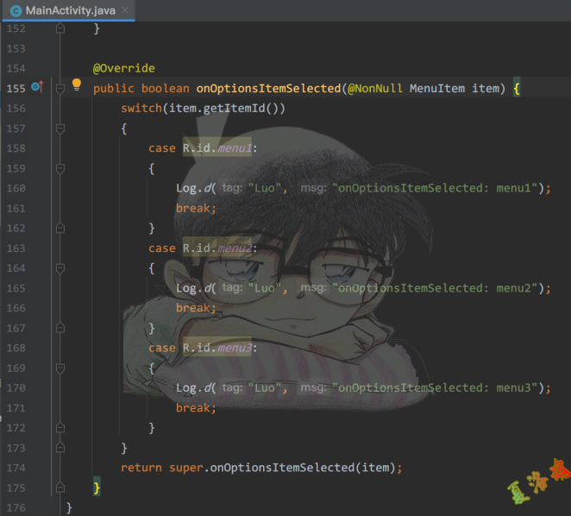Click the yellow lightbulb quick-fix icon
This screenshot has height=516, width=571.
(76, 85)
